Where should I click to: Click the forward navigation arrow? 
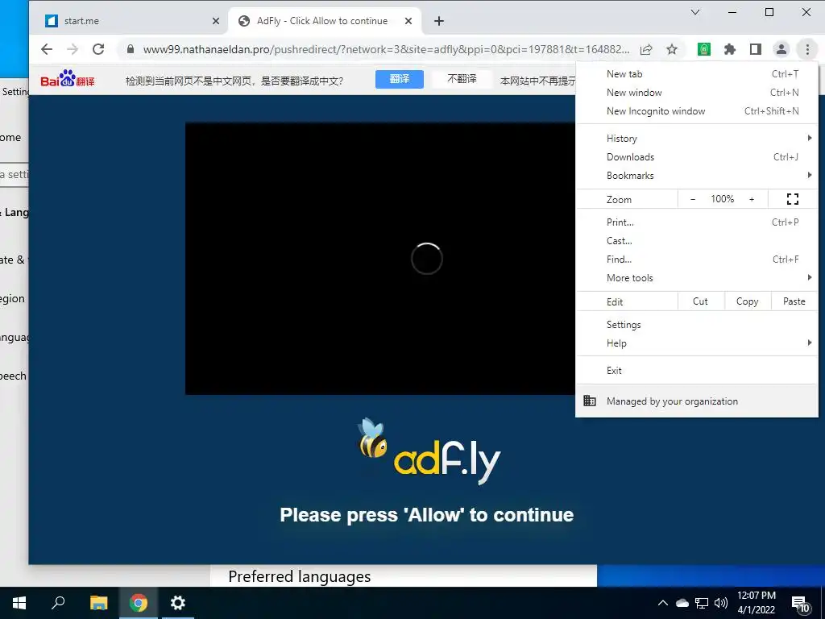pos(73,49)
